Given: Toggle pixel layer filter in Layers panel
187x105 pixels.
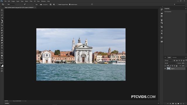Looking at the screenshot, I should (x=174, y=61).
